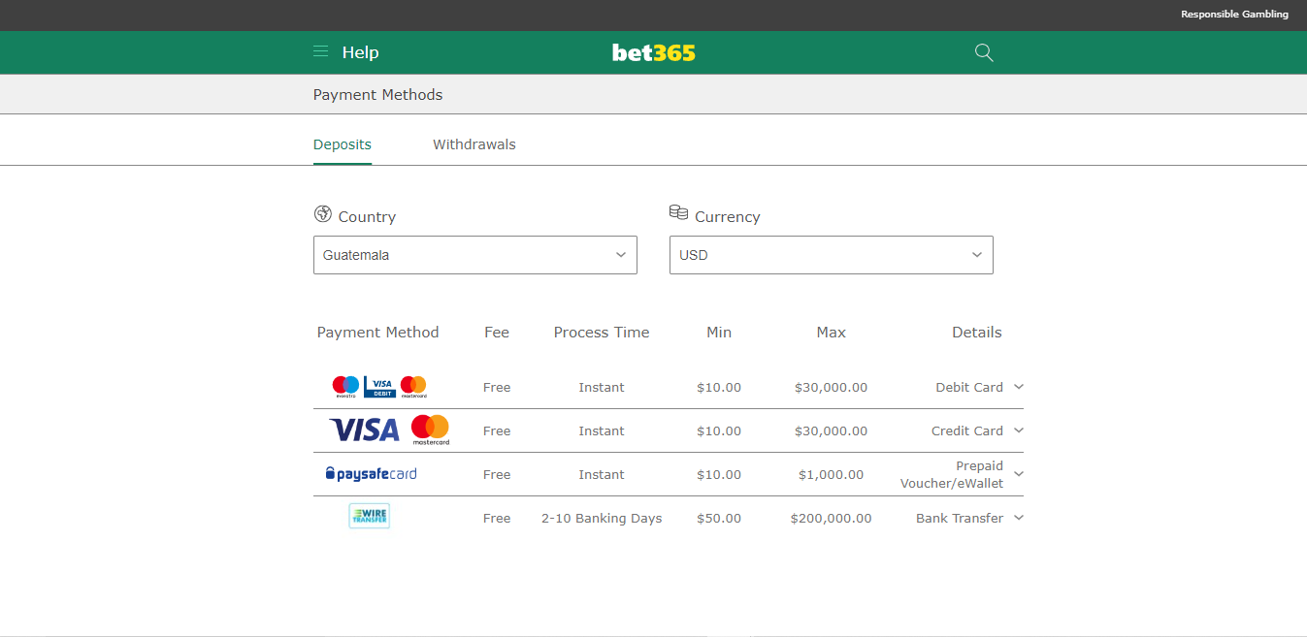
Task: Open the Country dropdown showing Guatemala
Action: click(x=475, y=255)
